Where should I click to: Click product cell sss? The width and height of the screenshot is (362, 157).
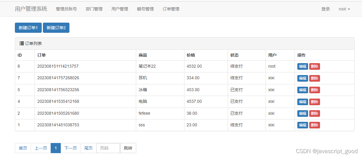142,125
